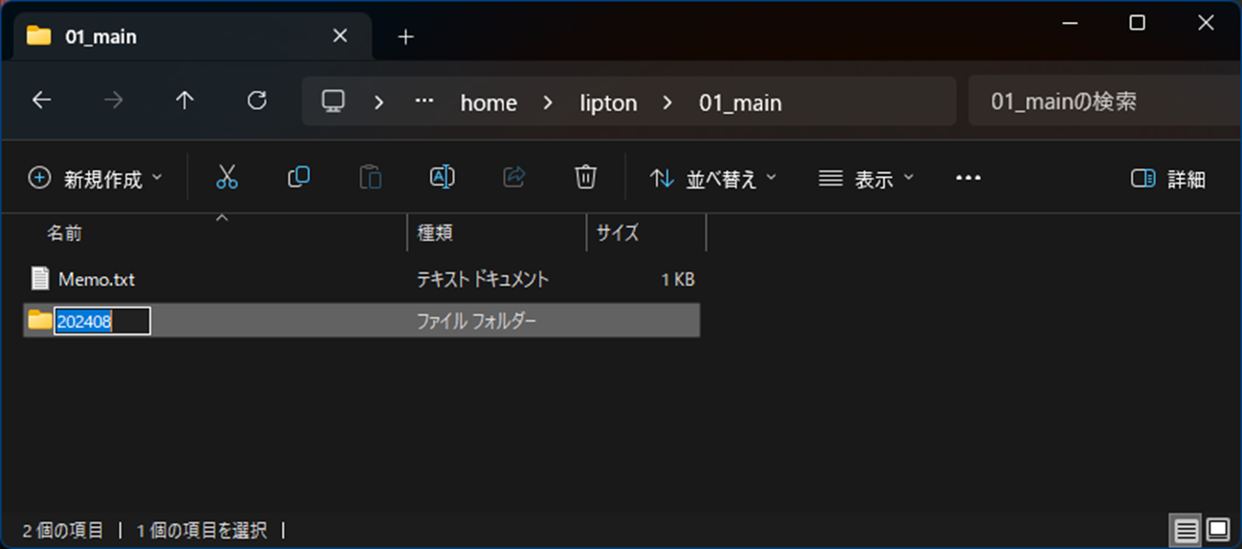Click home in the breadcrumb path
This screenshot has width=1242, height=549.
click(489, 102)
